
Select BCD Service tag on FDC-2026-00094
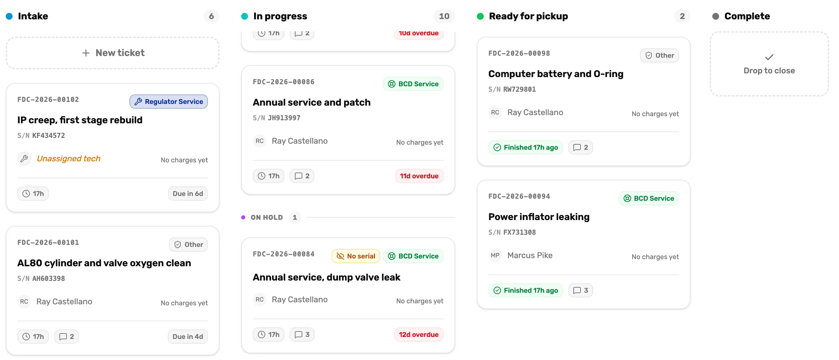[x=648, y=198]
